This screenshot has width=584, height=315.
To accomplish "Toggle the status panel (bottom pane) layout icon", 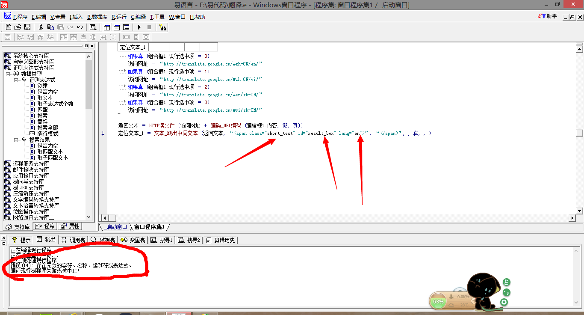I will (116, 27).
